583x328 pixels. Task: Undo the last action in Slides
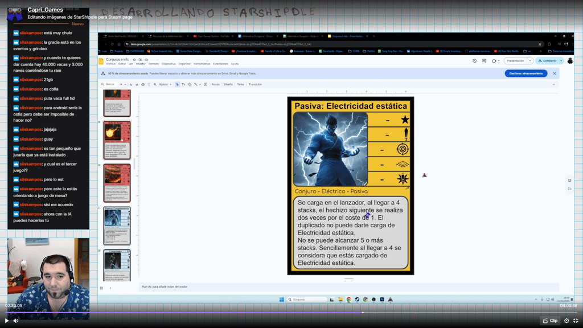(x=131, y=84)
